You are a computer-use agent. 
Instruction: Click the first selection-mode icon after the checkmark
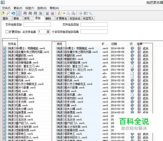(25, 13)
